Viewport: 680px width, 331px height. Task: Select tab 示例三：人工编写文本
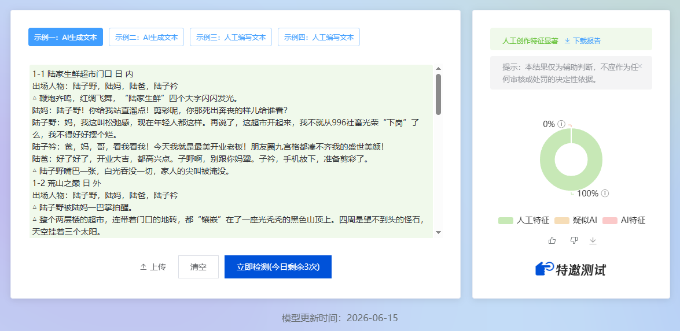pyautogui.click(x=231, y=37)
